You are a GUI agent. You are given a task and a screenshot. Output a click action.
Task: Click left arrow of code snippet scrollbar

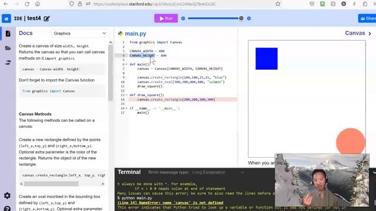(21, 183)
